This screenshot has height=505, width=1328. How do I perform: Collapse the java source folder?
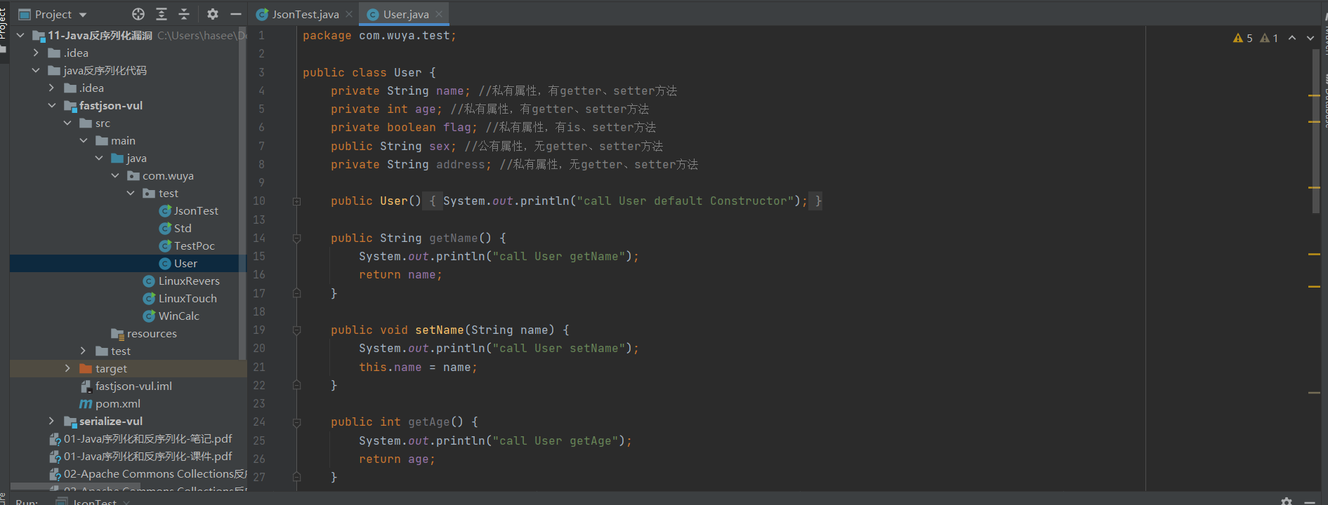(x=99, y=158)
